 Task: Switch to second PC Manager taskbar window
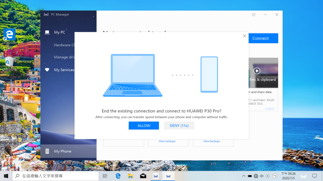click(x=168, y=176)
